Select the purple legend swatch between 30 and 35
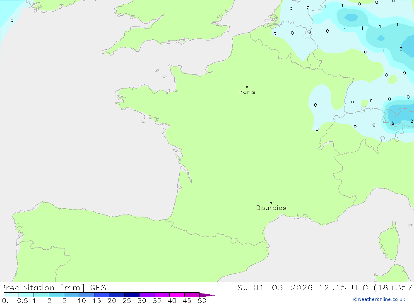This screenshot has height=303, width=414. [147, 295]
